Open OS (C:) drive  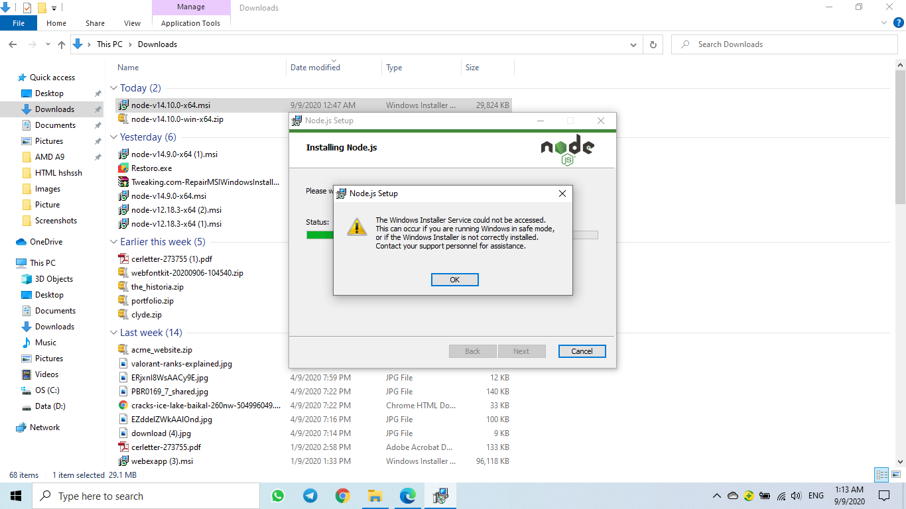coord(46,390)
